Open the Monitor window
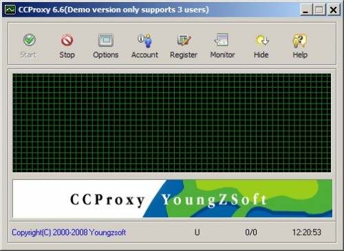 point(222,46)
